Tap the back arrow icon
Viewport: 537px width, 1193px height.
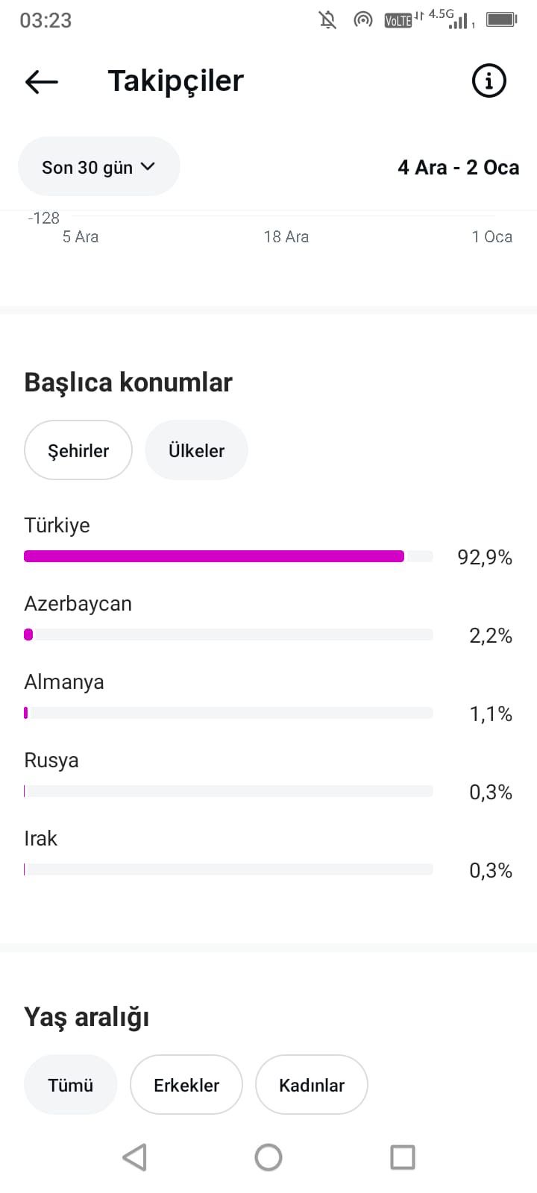pyautogui.click(x=42, y=81)
